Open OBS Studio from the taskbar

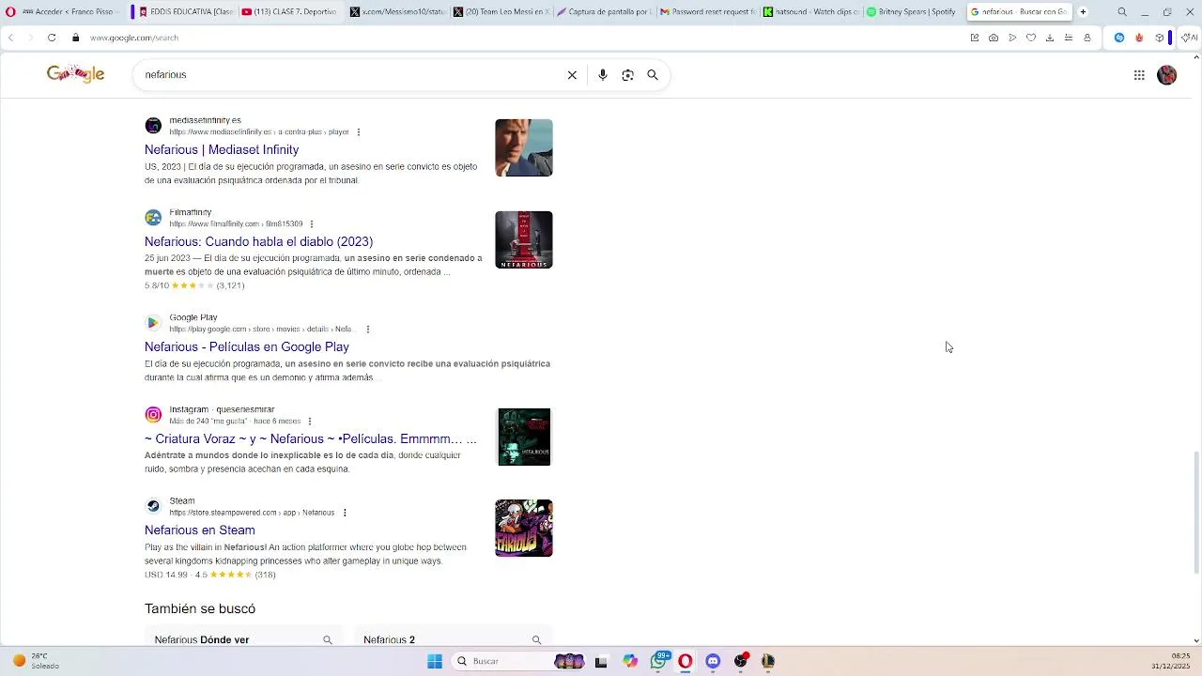click(x=741, y=661)
